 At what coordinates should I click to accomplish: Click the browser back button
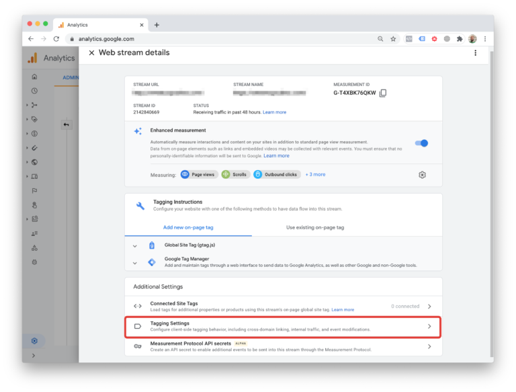31,39
